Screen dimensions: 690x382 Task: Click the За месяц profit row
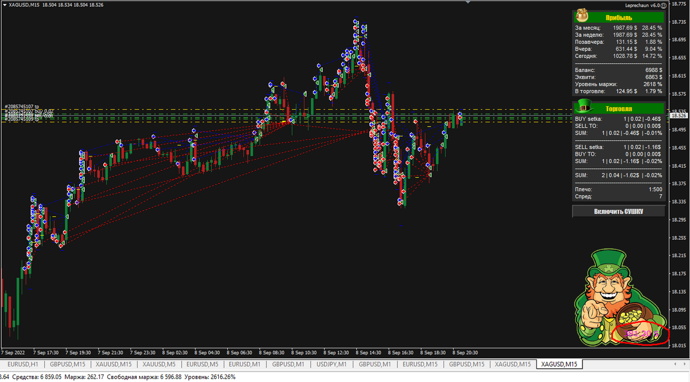click(x=618, y=28)
